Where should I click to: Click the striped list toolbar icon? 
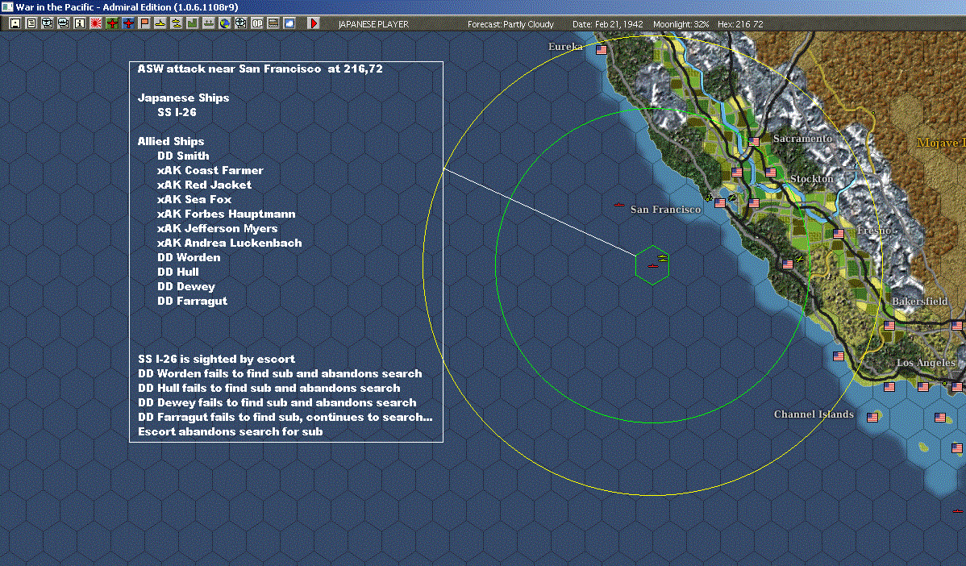click(x=273, y=23)
